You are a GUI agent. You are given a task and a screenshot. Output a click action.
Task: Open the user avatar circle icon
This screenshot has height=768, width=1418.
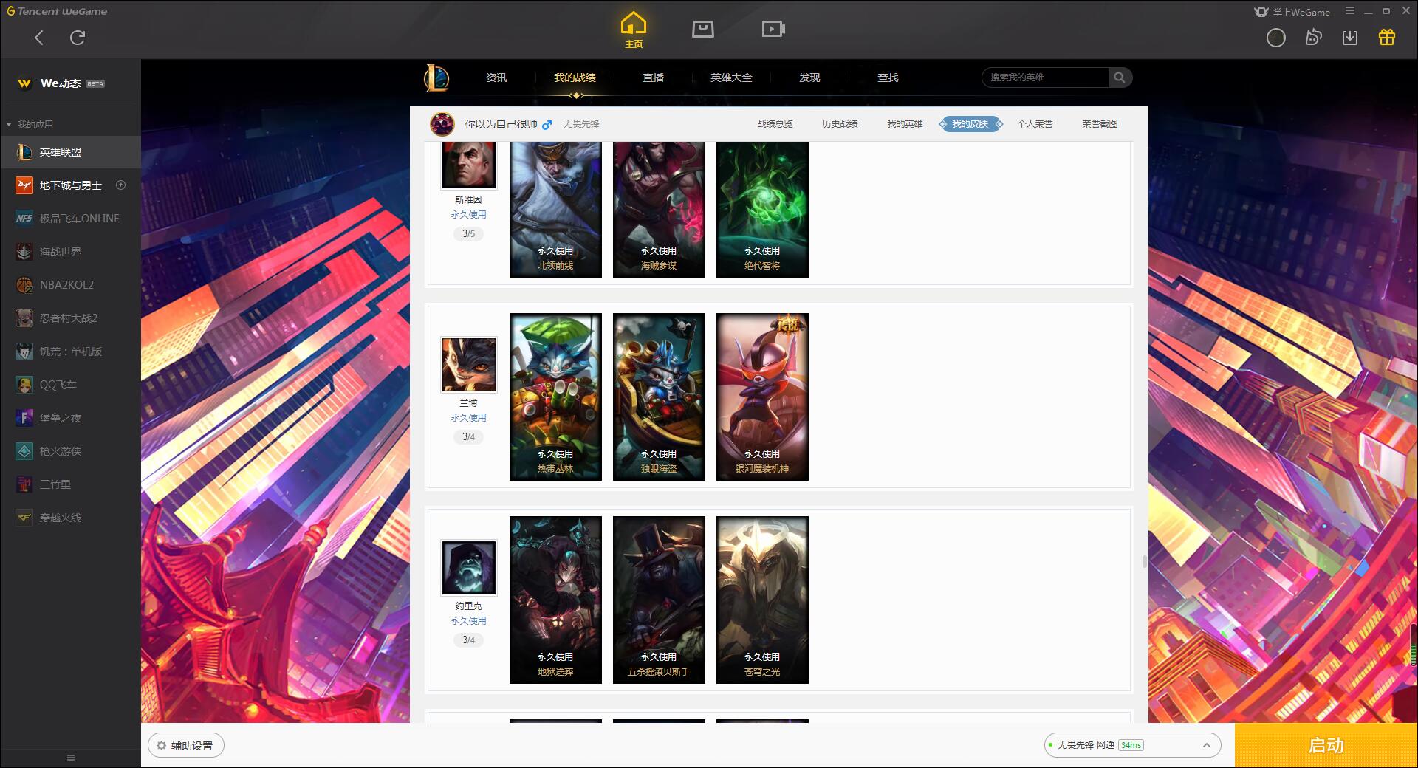click(1276, 38)
